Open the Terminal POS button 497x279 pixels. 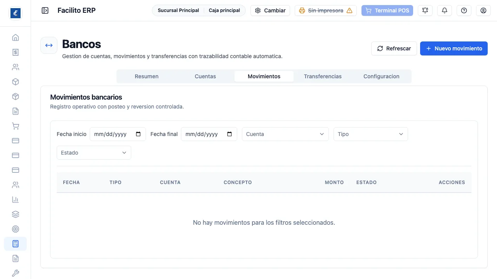click(x=387, y=10)
